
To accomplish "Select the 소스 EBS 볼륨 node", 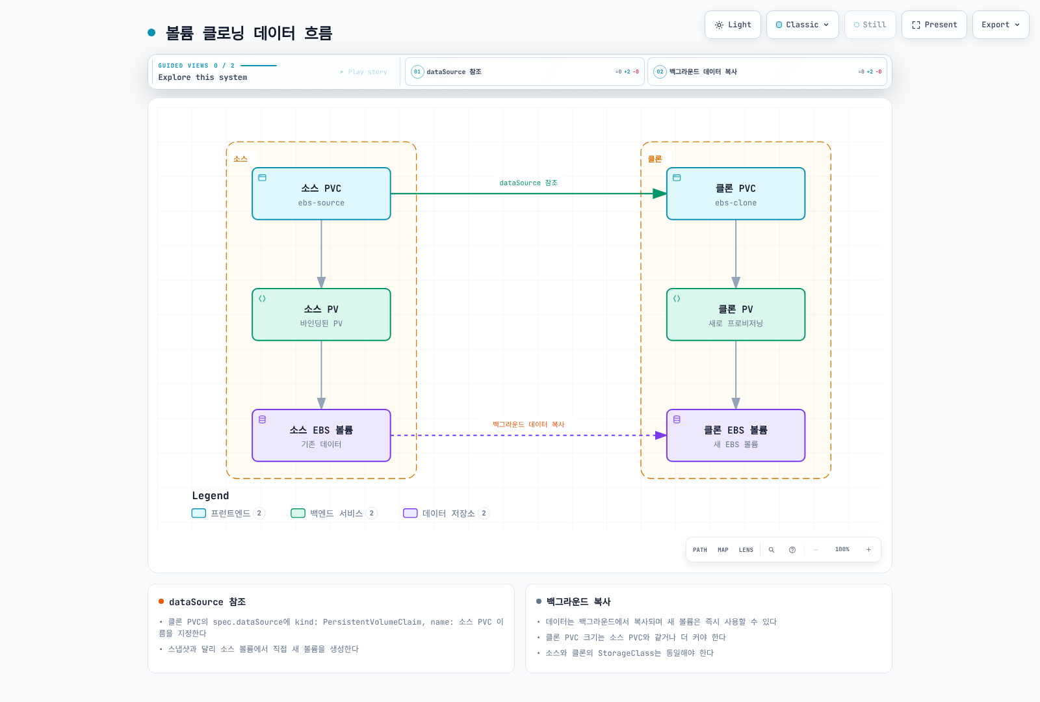I will tap(321, 435).
